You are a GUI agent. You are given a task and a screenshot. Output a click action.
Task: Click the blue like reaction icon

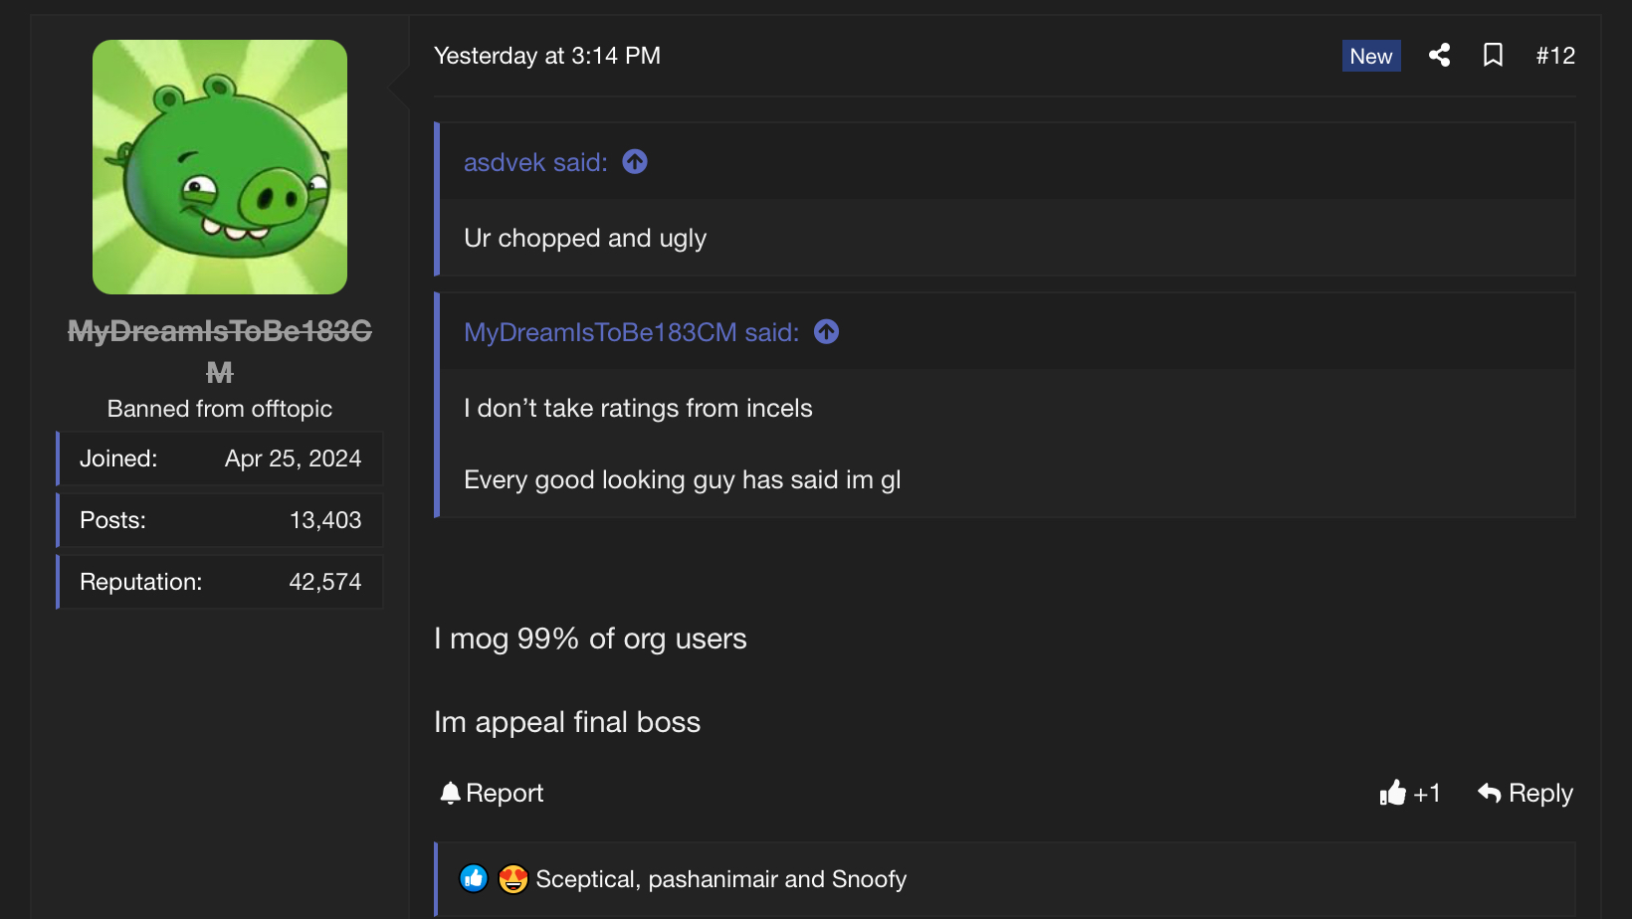click(474, 878)
